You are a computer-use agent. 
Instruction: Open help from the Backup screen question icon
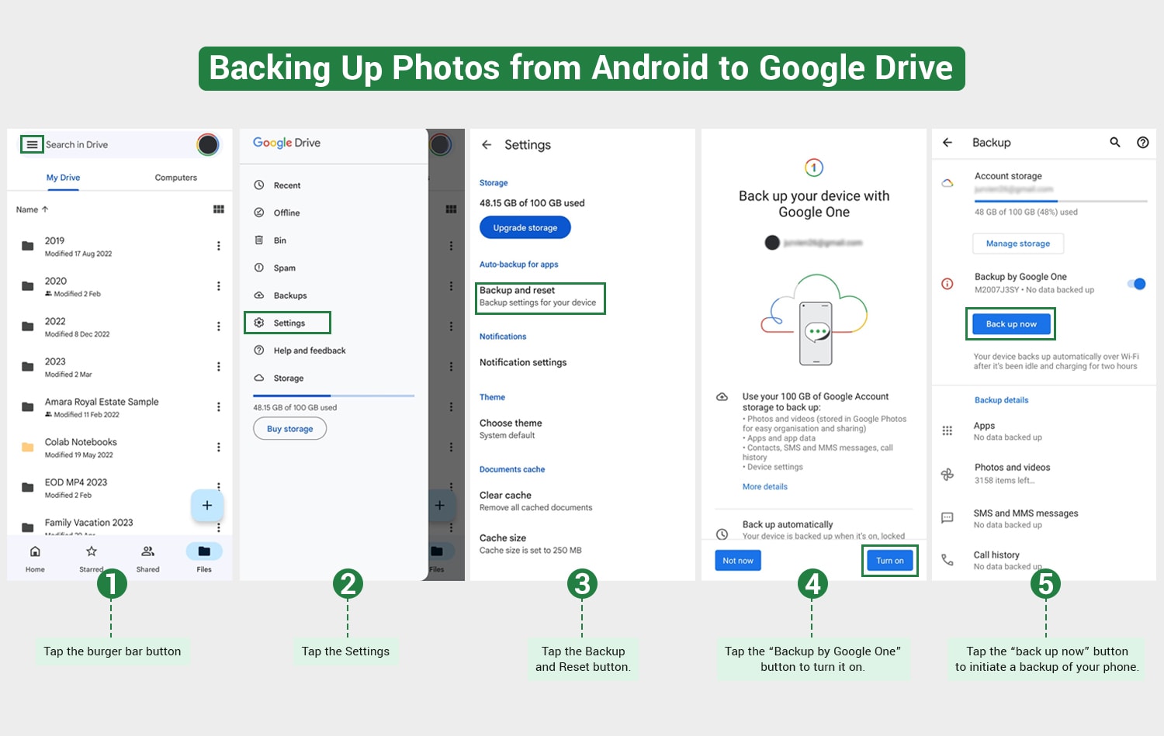1143,143
